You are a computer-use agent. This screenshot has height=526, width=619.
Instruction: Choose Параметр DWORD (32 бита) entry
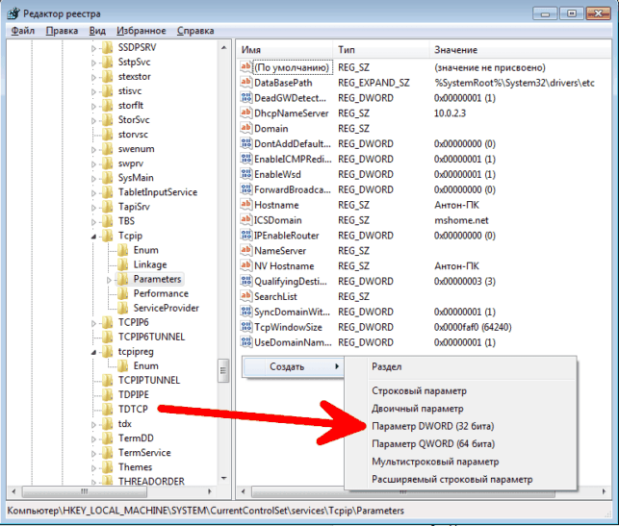[432, 426]
